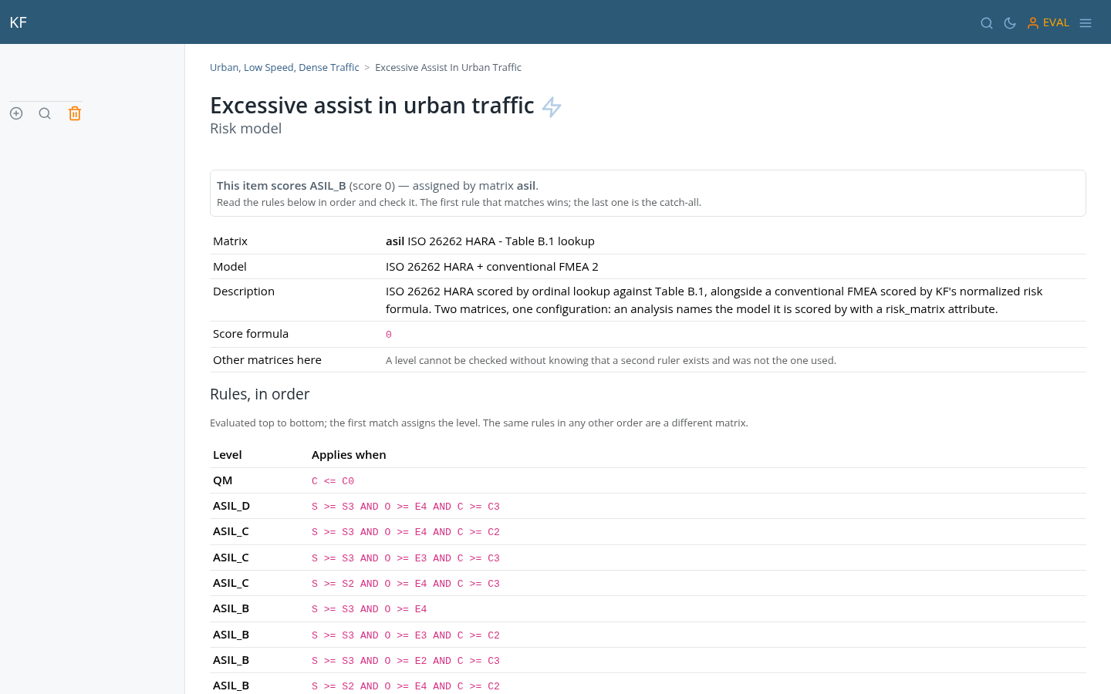The width and height of the screenshot is (1111, 694).
Task: Select the QM rule row
Action: click(x=648, y=480)
